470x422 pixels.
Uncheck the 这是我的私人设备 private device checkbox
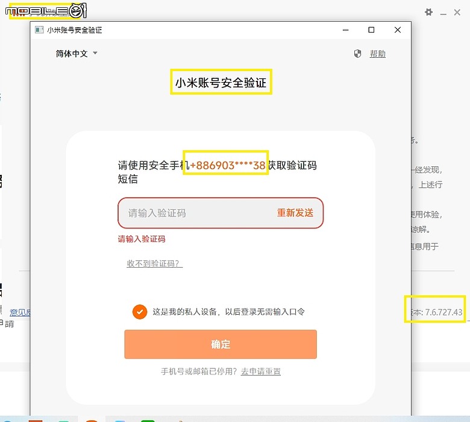tap(140, 312)
